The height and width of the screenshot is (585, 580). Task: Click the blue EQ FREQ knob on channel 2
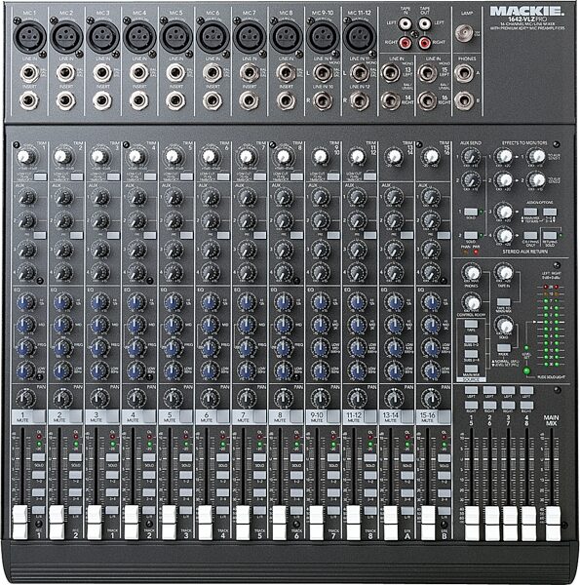62,347
